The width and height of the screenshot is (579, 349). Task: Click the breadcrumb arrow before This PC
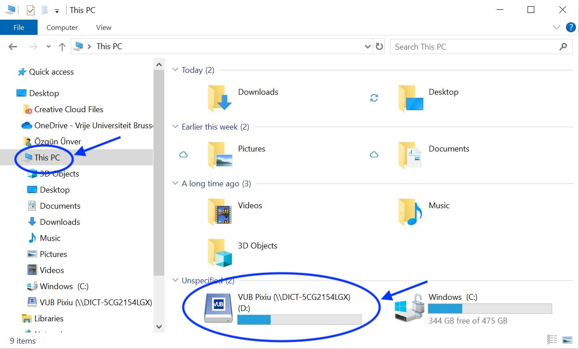[x=89, y=46]
